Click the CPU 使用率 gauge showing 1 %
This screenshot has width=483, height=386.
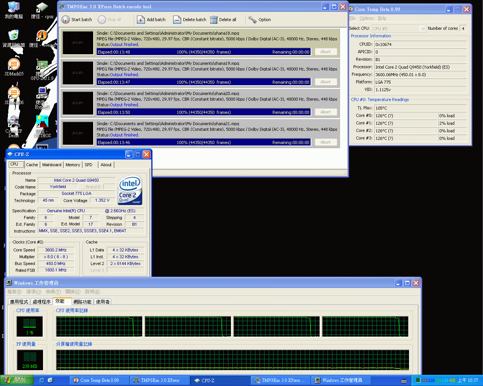(30, 326)
